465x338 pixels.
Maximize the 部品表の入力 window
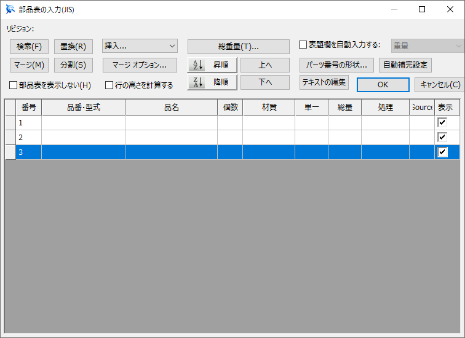click(x=422, y=9)
